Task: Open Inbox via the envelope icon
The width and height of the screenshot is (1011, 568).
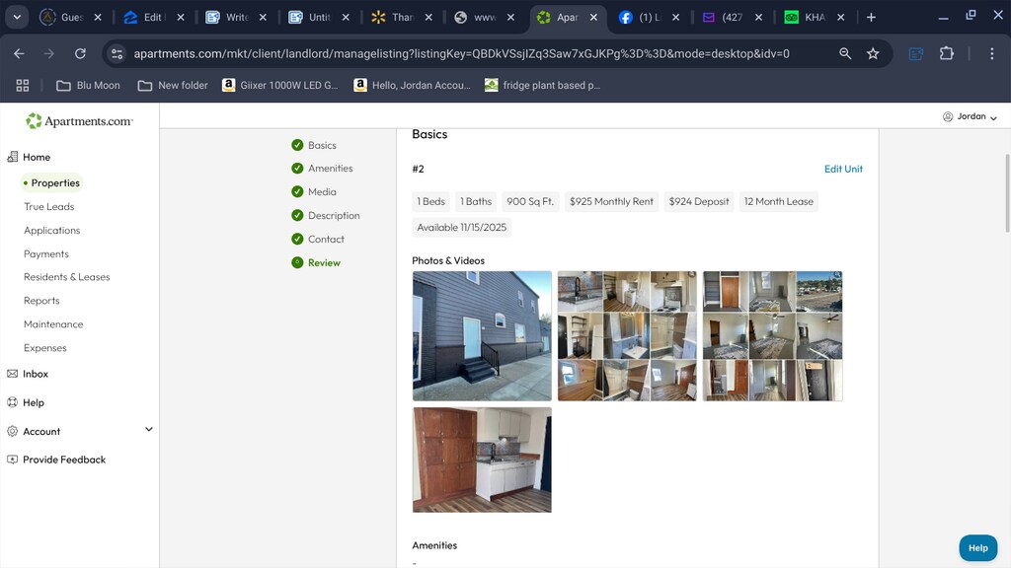Action: [13, 374]
